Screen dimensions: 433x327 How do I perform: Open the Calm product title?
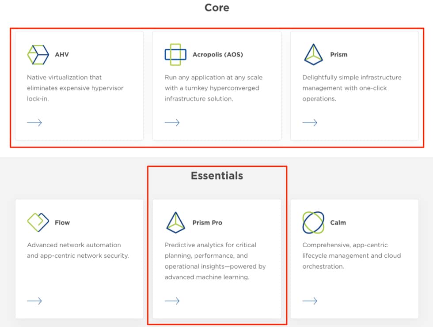click(x=338, y=222)
